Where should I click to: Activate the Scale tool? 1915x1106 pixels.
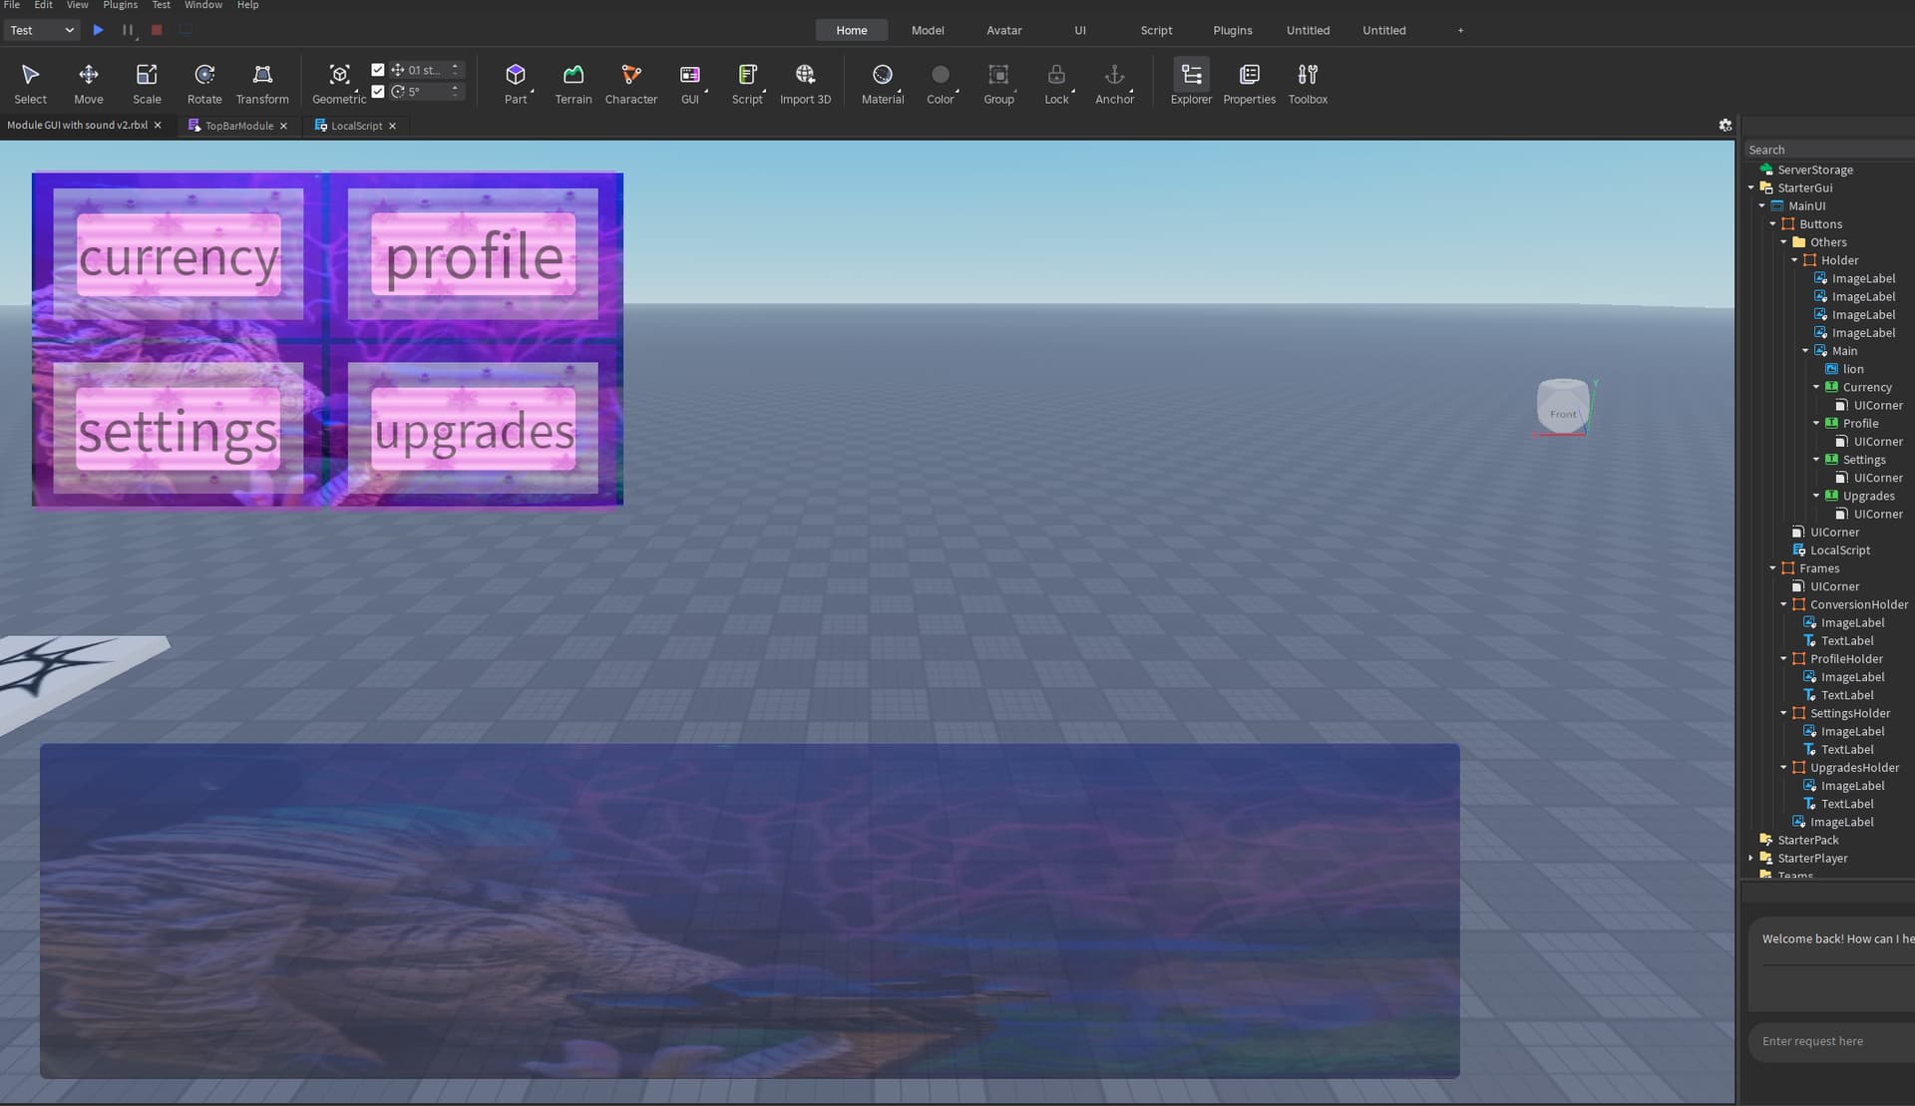click(x=147, y=82)
